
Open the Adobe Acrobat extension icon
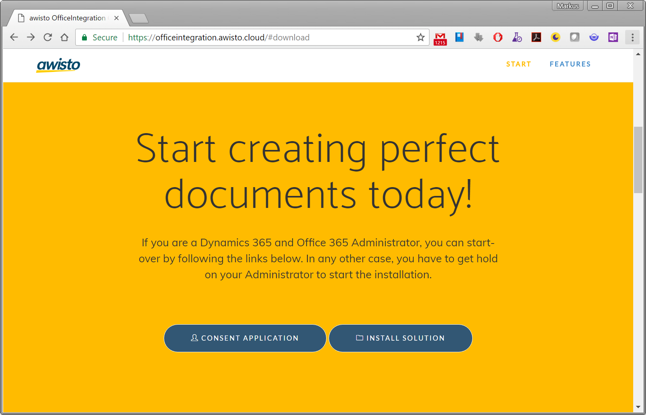tap(536, 37)
